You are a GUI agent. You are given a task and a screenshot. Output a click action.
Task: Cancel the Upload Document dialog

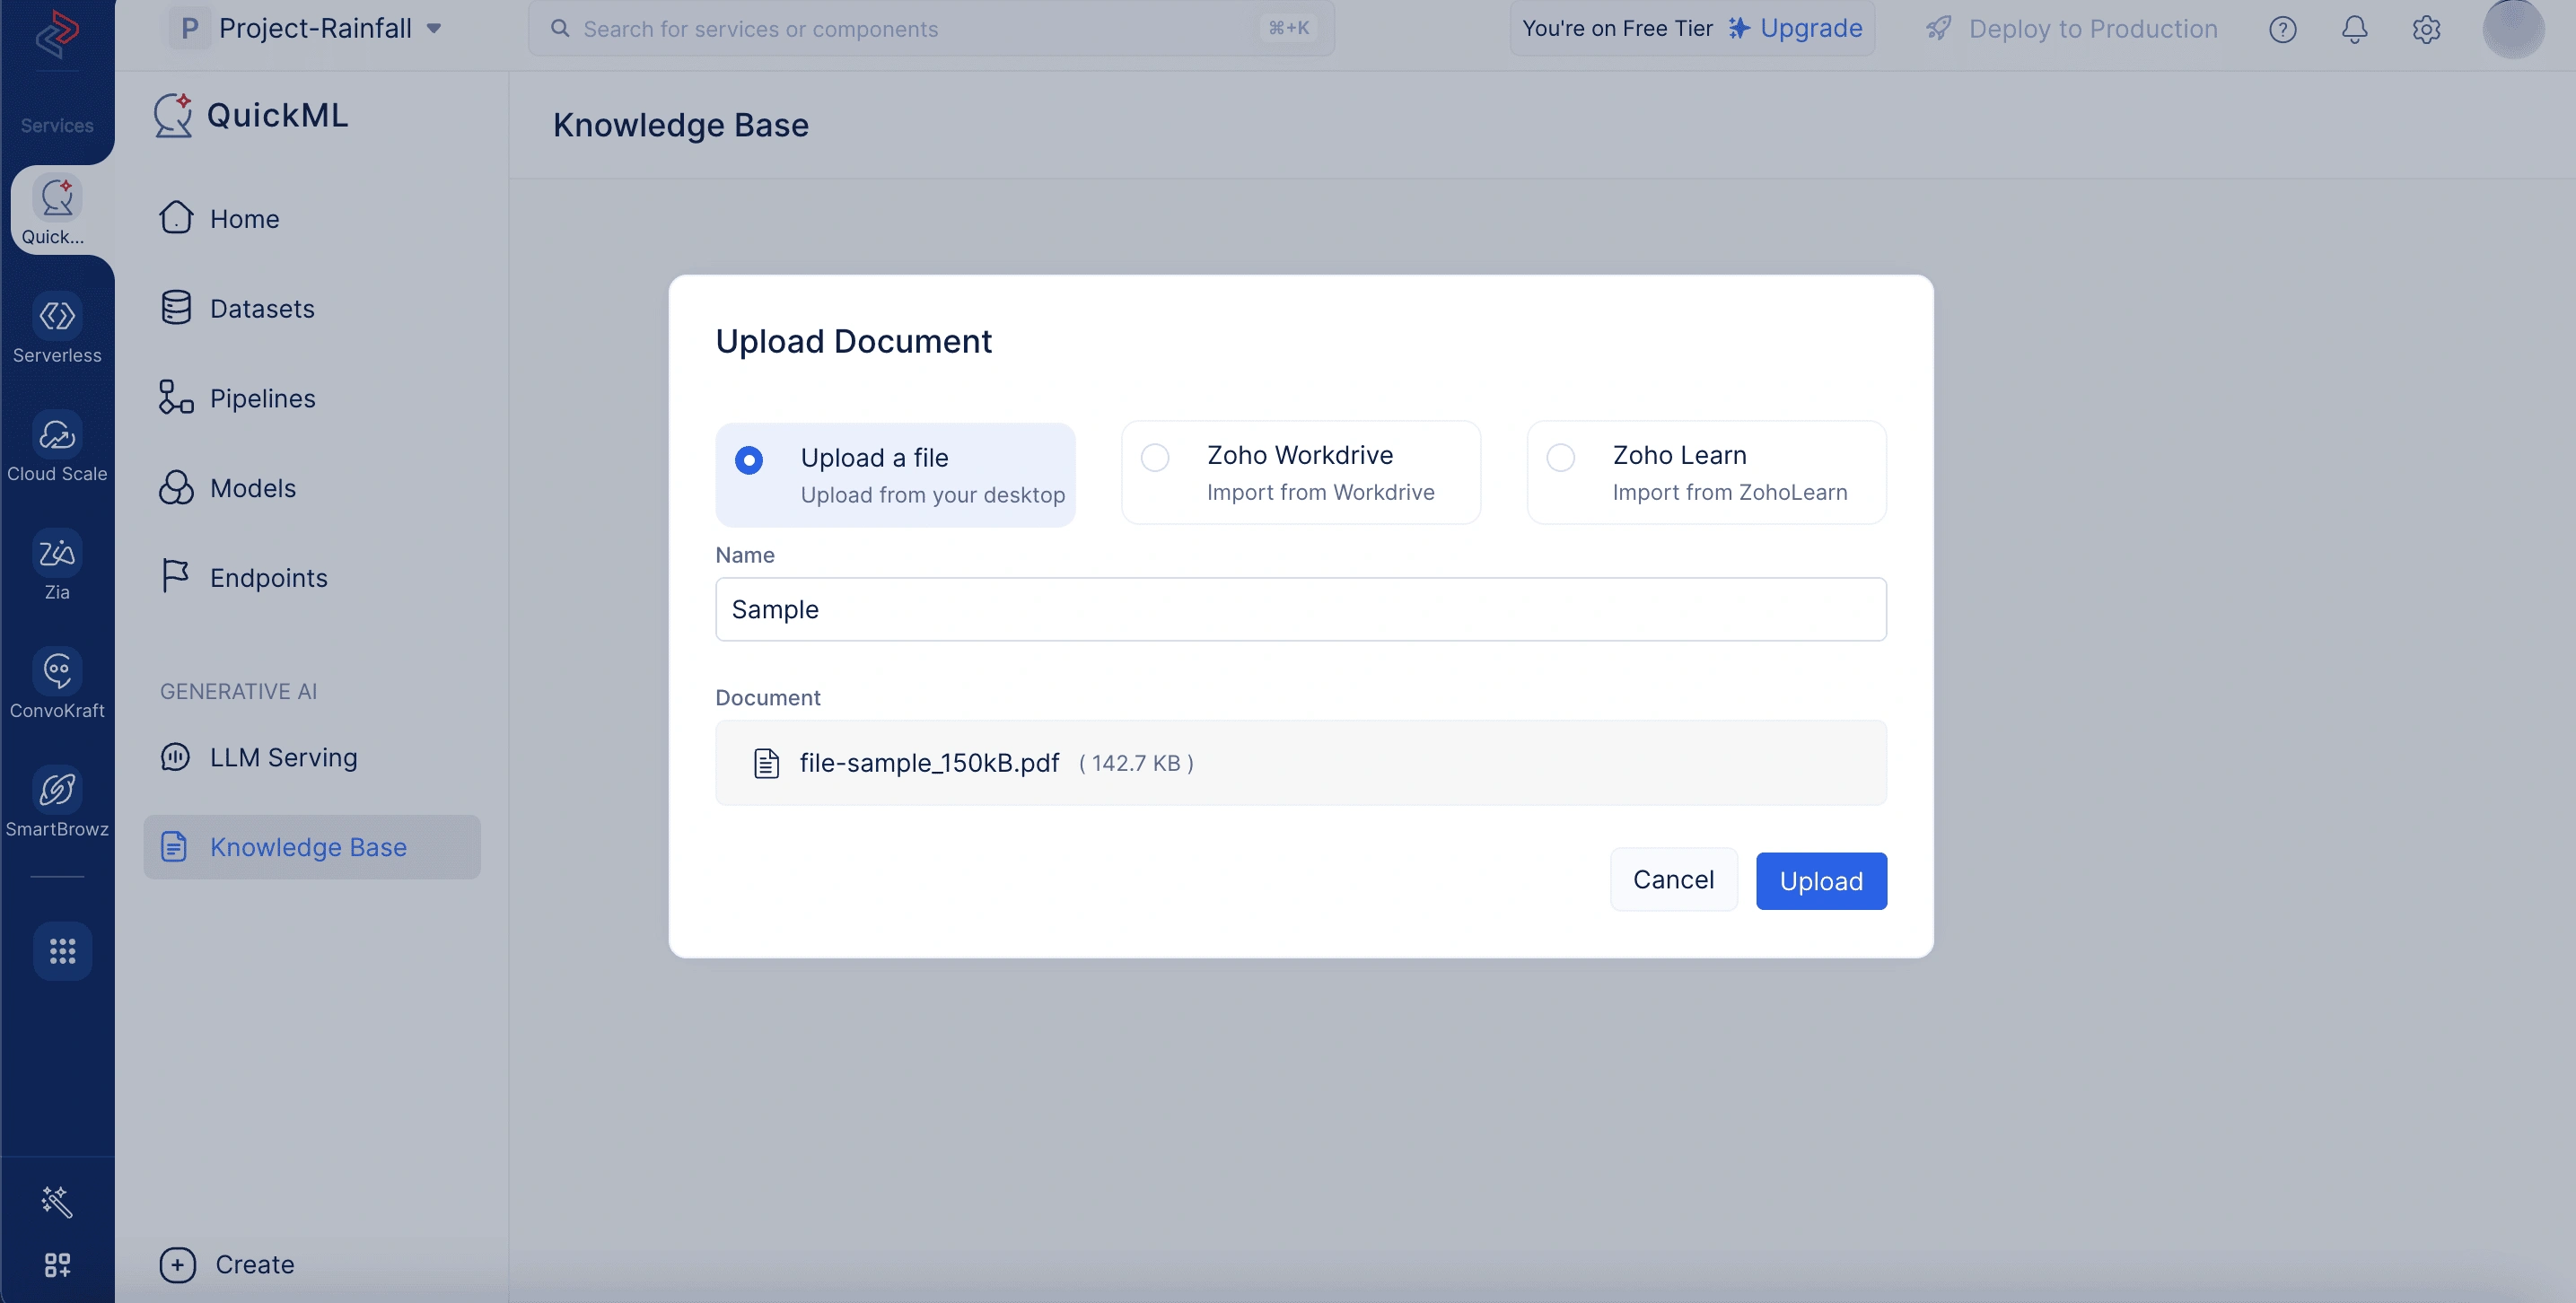click(x=1673, y=879)
